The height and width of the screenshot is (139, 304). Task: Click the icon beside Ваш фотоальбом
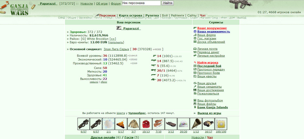(195, 100)
